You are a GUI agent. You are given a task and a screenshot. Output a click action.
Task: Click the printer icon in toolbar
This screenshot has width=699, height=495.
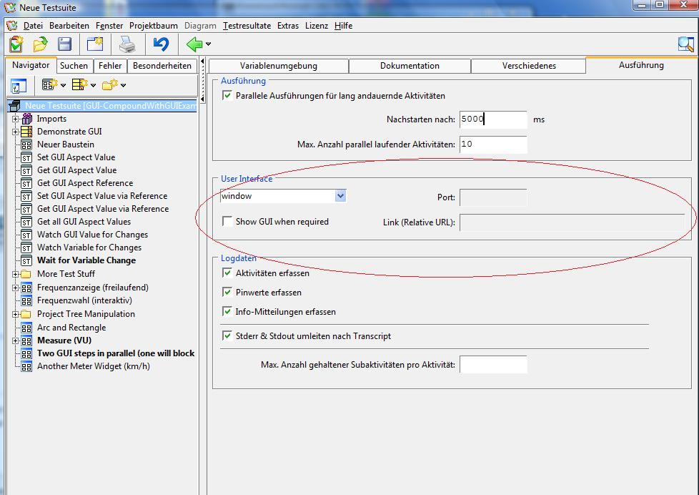[127, 44]
